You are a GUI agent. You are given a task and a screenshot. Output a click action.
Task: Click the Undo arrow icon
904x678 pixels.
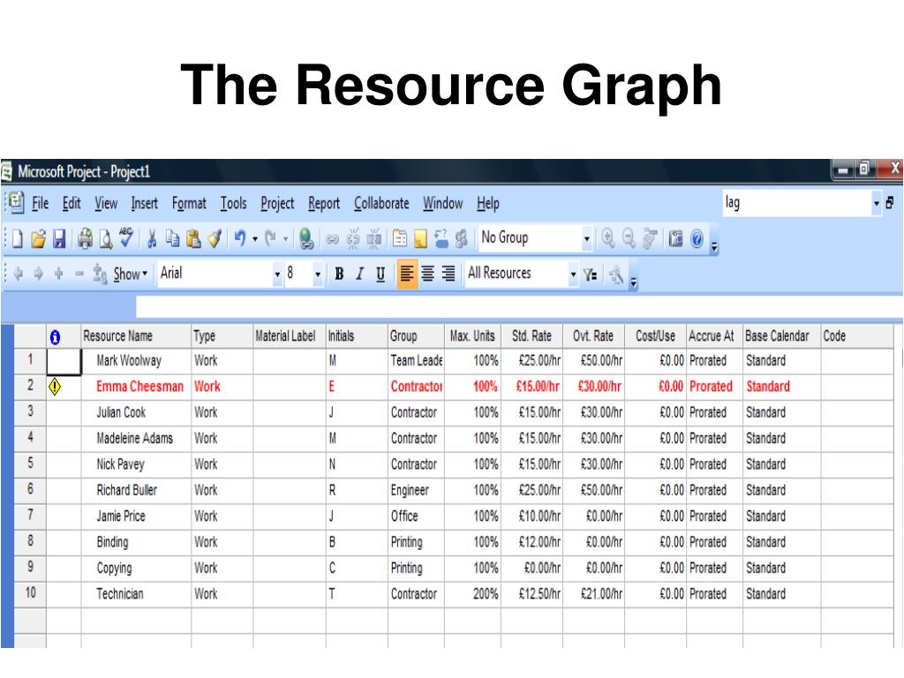click(x=240, y=237)
